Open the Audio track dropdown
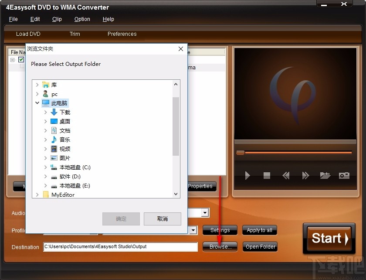Viewport: 366px width, 280px height. pyautogui.click(x=205, y=213)
